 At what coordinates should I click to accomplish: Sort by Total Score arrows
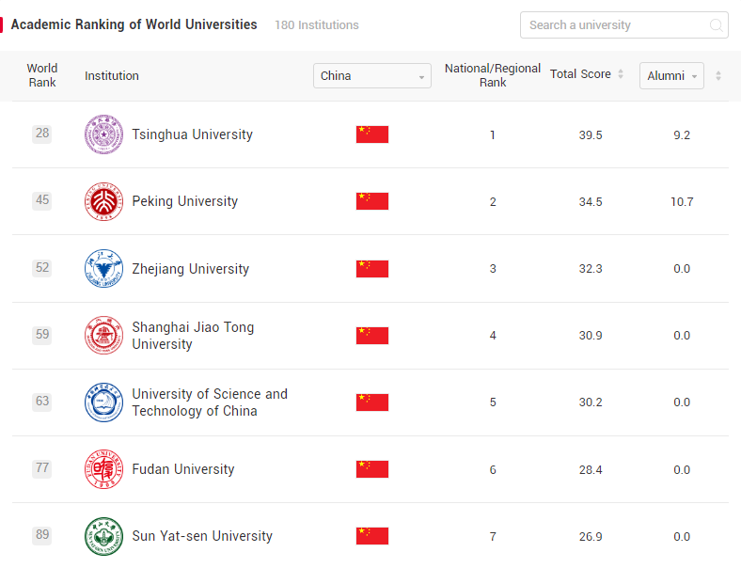[621, 74]
